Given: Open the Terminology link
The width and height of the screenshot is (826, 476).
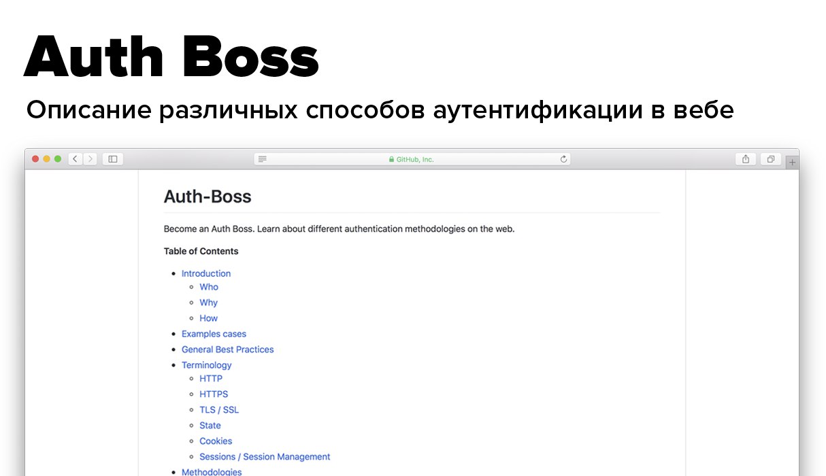Looking at the screenshot, I should pyautogui.click(x=207, y=365).
